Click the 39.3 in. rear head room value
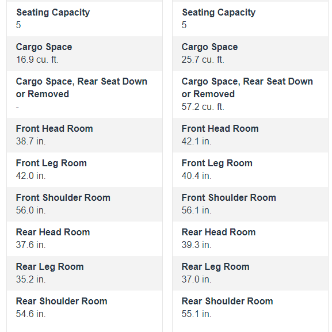Image resolution: width=332 pixels, height=332 pixels. click(196, 245)
